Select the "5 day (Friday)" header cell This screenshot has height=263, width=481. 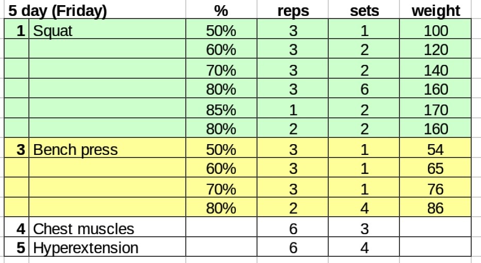point(57,11)
